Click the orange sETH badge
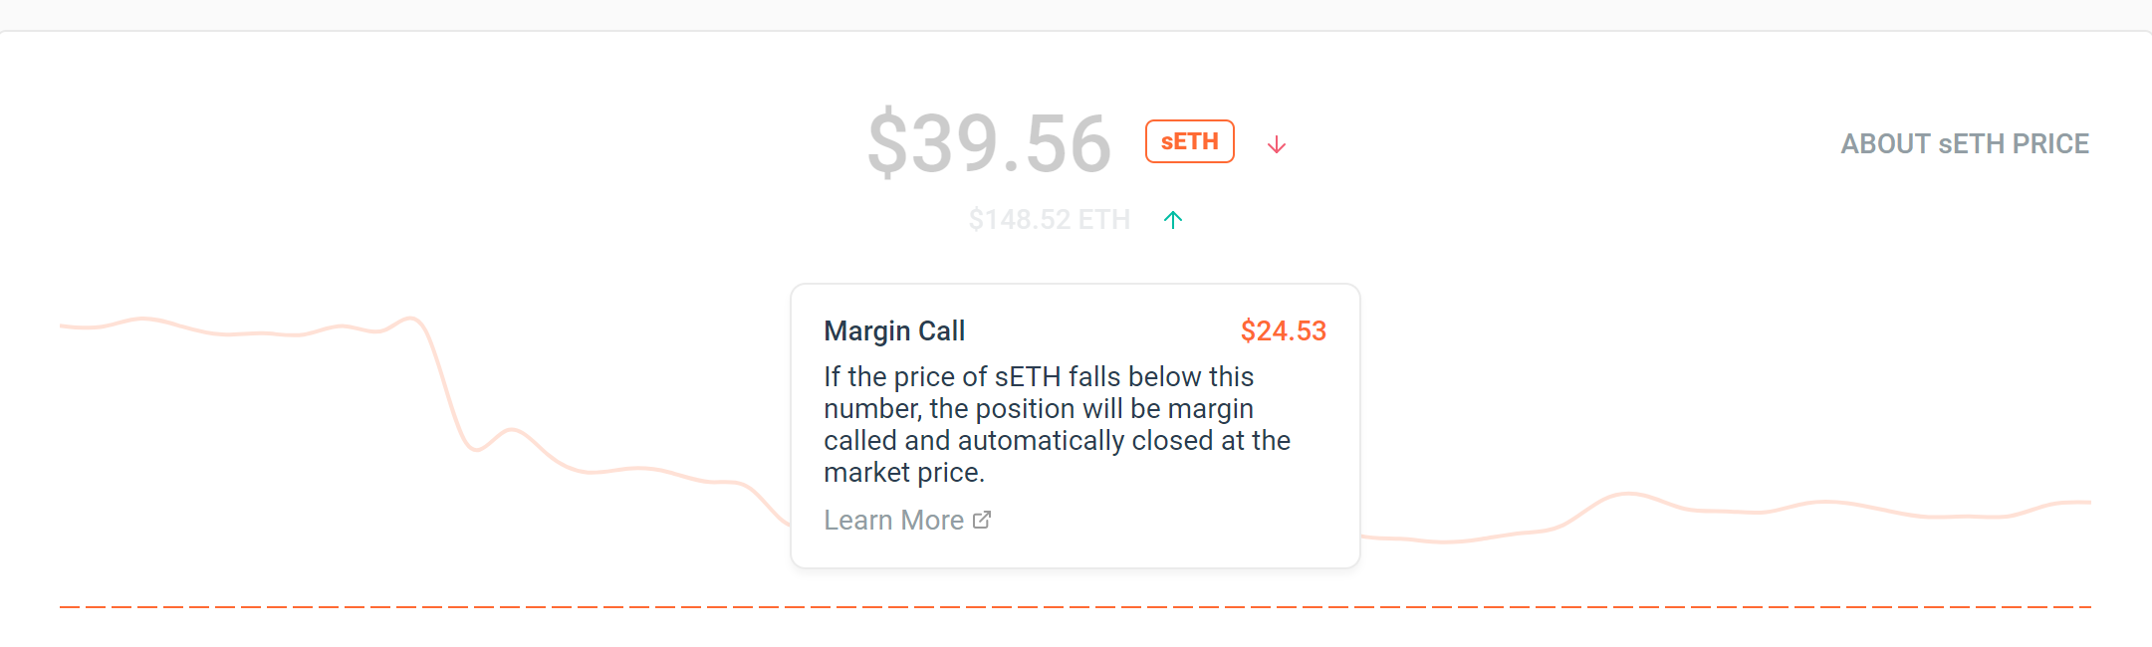Image resolution: width=2152 pixels, height=647 pixels. tap(1189, 141)
